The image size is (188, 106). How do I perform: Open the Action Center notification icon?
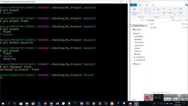(184, 103)
